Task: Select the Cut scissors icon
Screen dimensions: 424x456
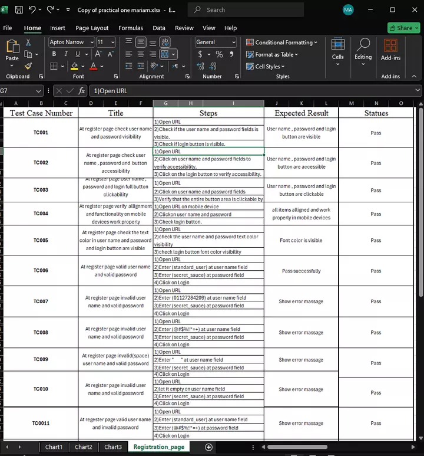Action: pos(28,42)
